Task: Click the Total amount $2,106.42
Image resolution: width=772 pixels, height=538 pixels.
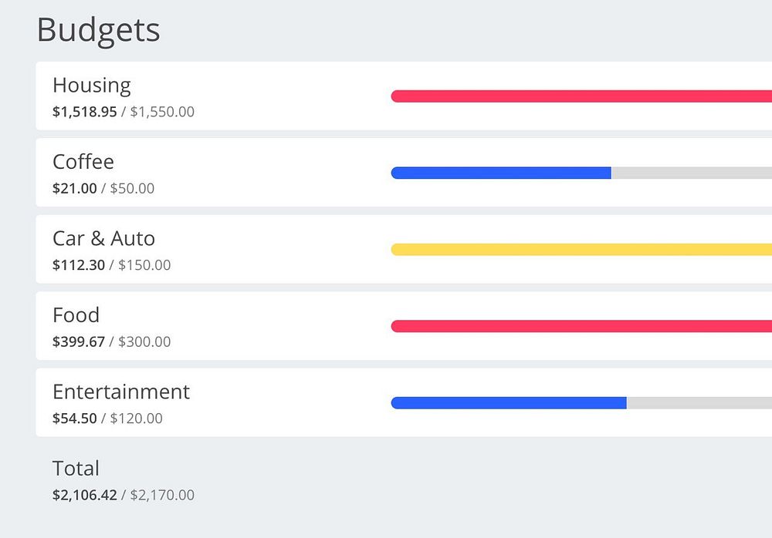Action: click(85, 495)
